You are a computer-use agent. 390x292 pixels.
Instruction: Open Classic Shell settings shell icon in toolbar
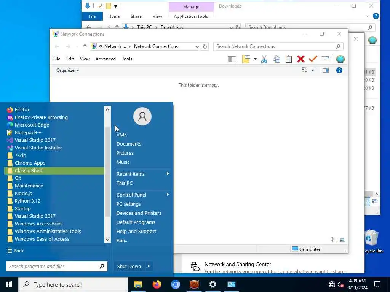coord(340,59)
